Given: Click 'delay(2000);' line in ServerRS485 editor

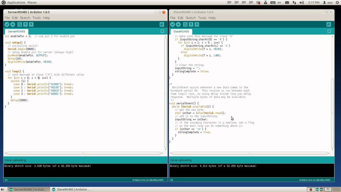Looking at the screenshot, I should pos(19,100).
